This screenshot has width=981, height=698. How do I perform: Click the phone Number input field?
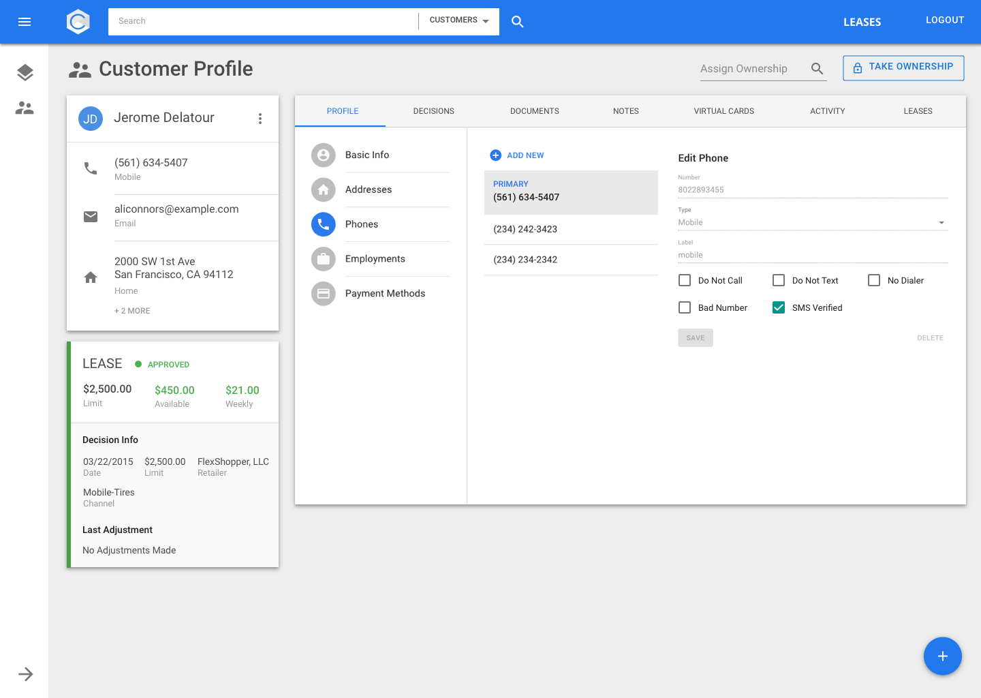tap(812, 190)
